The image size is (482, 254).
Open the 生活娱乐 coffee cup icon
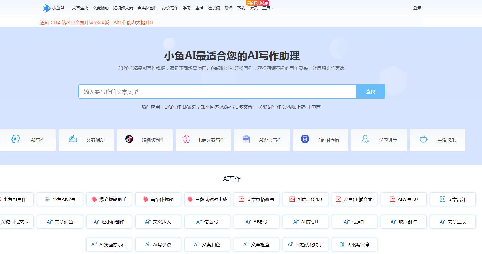tap(423, 139)
